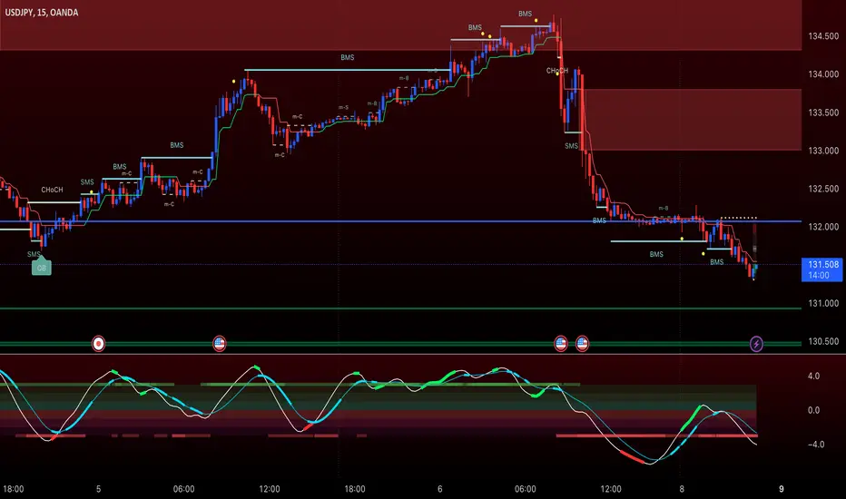
Task: Select the red supply zone between 133.000 and 133.500
Action: tap(693, 120)
